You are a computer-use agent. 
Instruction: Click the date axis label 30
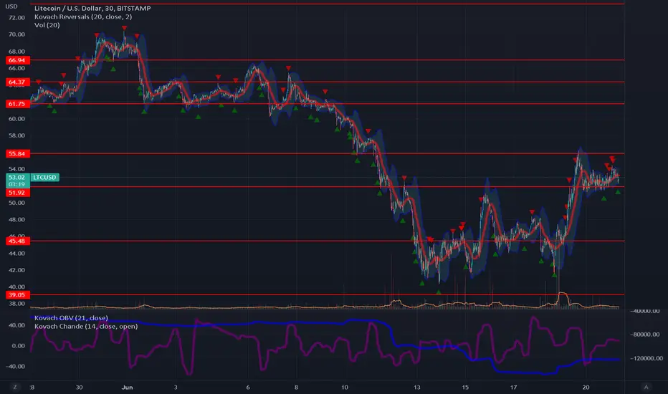80,387
